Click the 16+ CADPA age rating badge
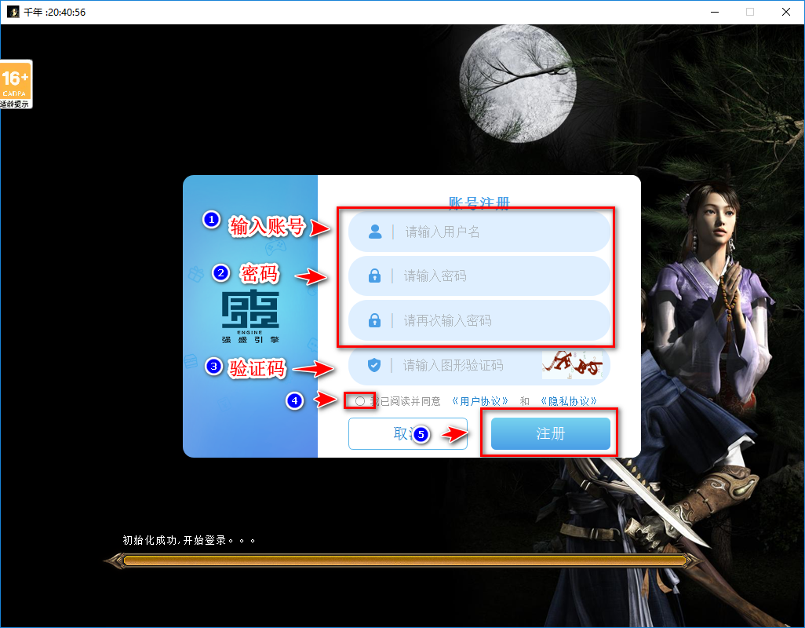This screenshot has height=628, width=805. (x=16, y=84)
